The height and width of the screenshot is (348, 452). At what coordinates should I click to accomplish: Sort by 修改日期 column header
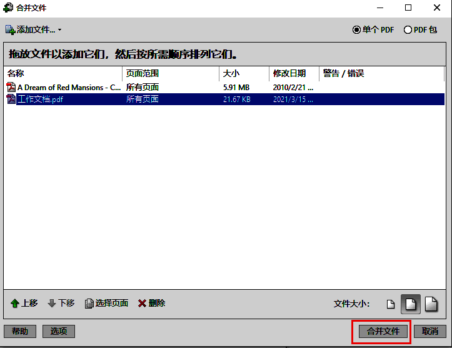click(x=294, y=73)
